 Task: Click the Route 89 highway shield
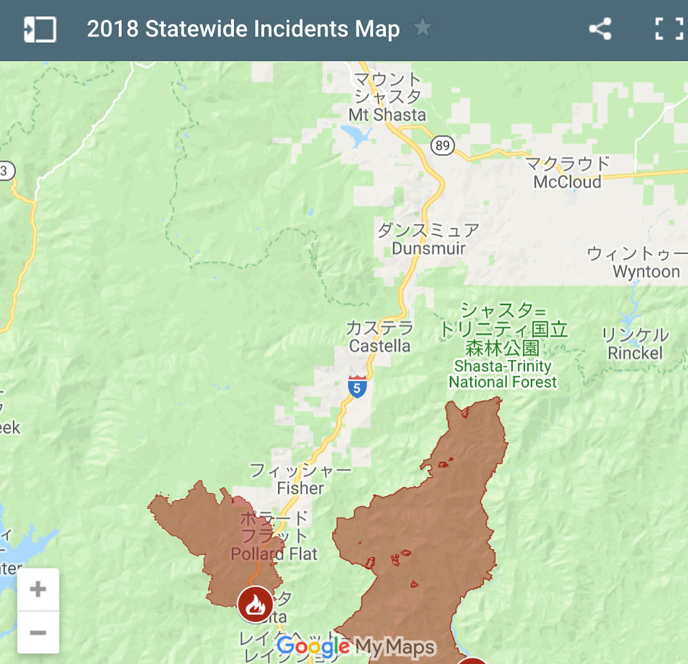click(x=442, y=145)
